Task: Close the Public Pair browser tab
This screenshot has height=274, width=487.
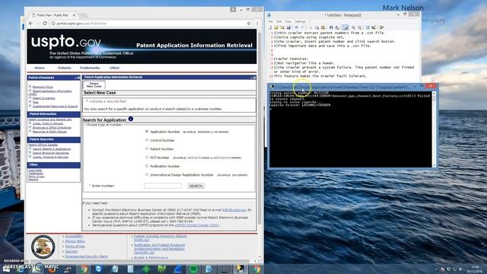Action: click(74, 15)
